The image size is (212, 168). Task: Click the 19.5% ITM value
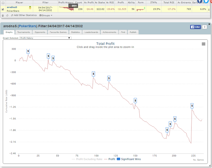coord(157,9)
